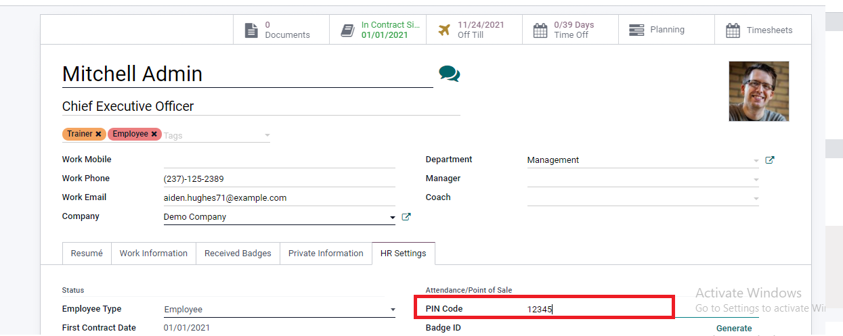Remove the Employee tag
This screenshot has width=843, height=336.
(x=154, y=134)
